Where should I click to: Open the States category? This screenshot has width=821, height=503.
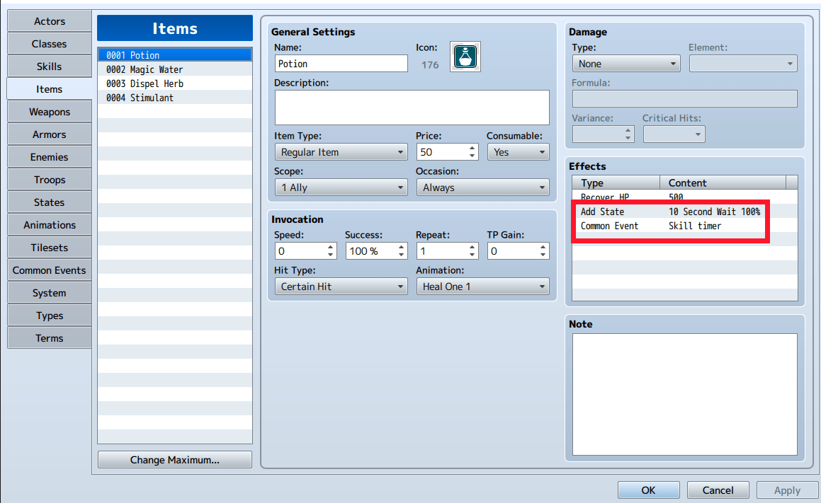(49, 202)
